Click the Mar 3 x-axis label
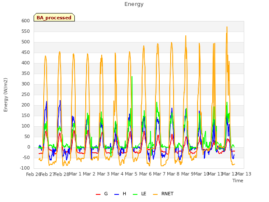The width and height of the screenshot is (269, 202). coord(103,174)
